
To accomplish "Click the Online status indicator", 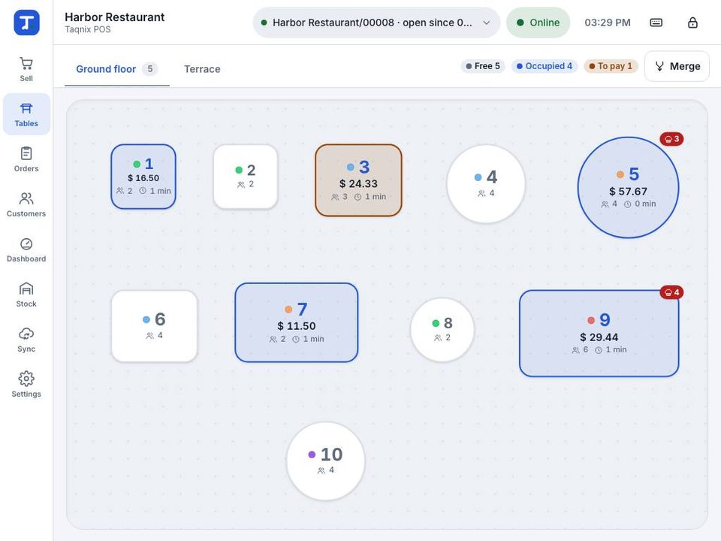I will pos(538,23).
